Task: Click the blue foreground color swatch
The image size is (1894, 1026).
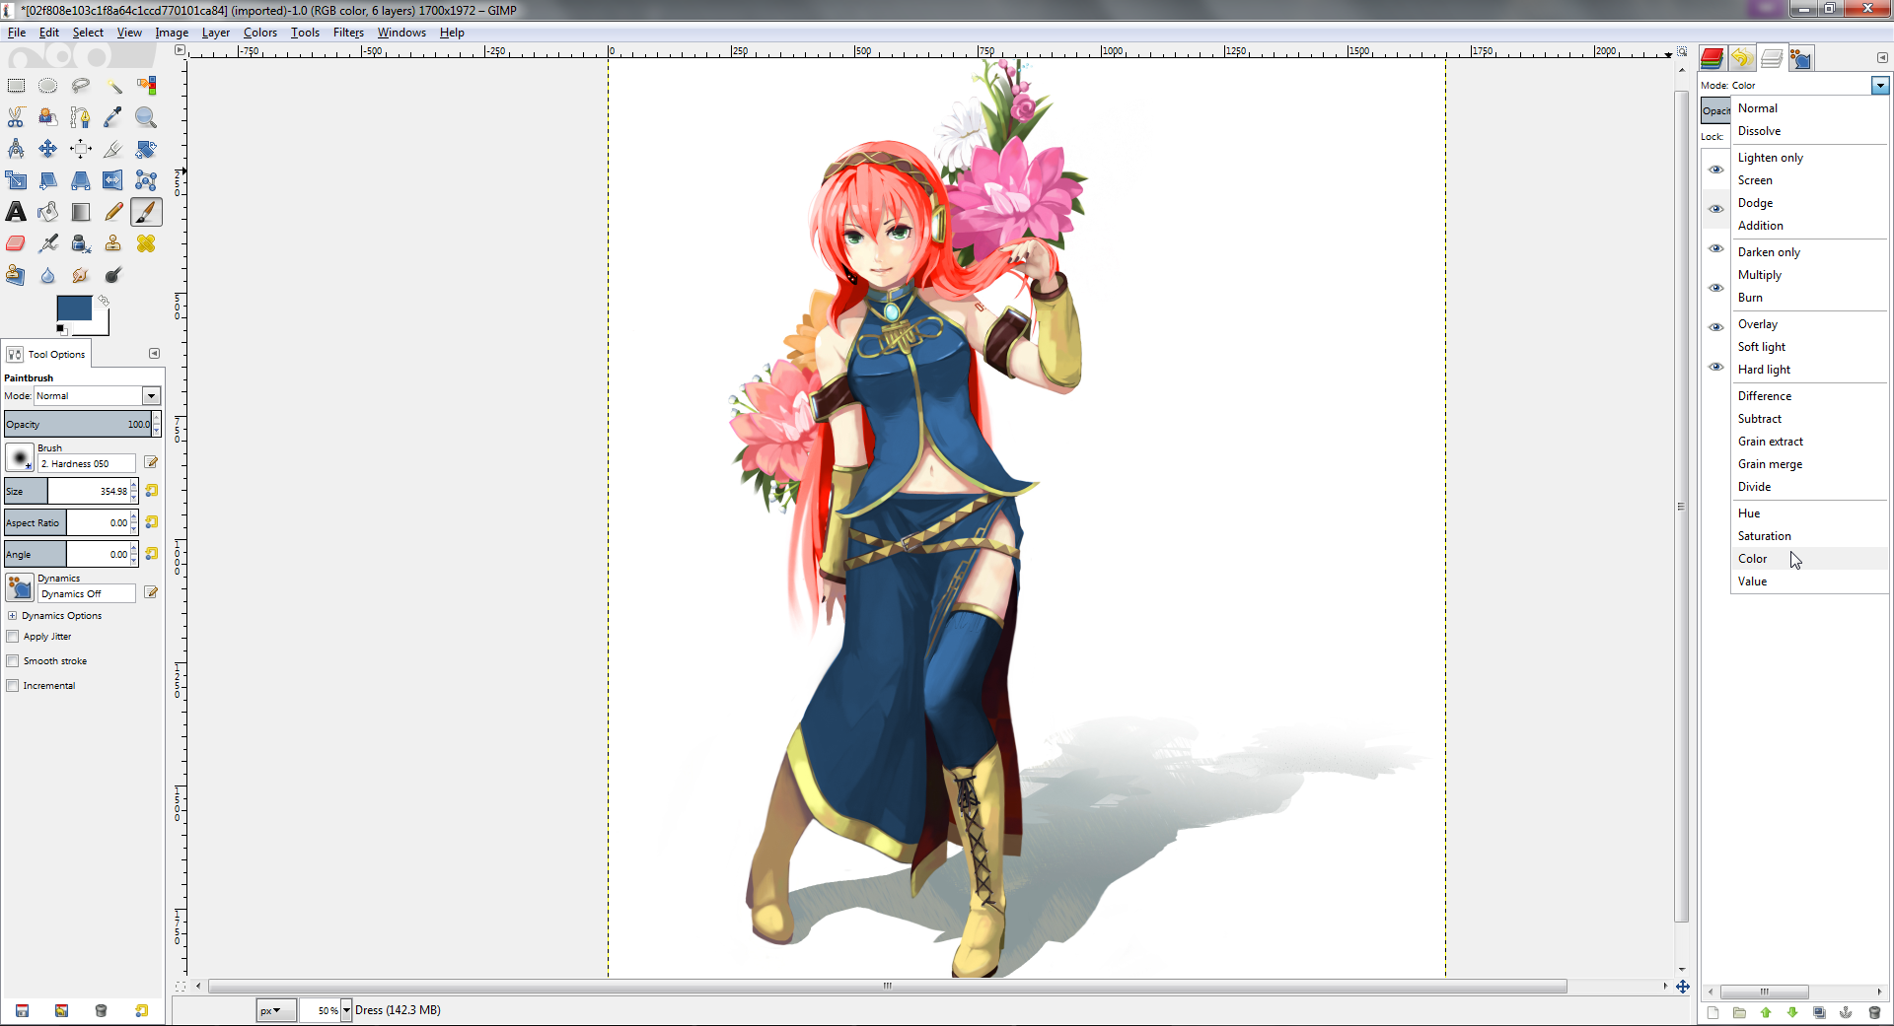Action: click(x=74, y=308)
